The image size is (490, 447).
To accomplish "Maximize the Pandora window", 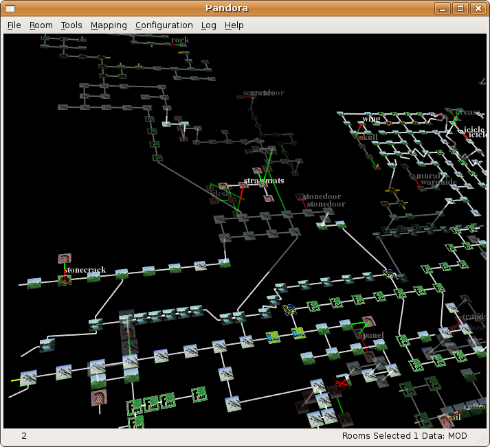I will click(x=460, y=8).
